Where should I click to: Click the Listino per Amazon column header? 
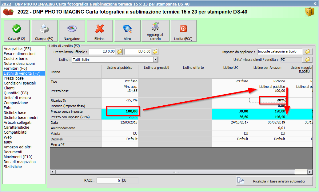tap(267, 72)
